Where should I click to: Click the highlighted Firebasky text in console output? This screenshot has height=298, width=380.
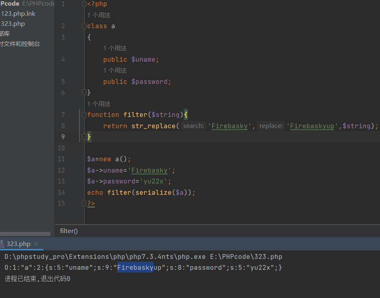[x=135, y=267]
